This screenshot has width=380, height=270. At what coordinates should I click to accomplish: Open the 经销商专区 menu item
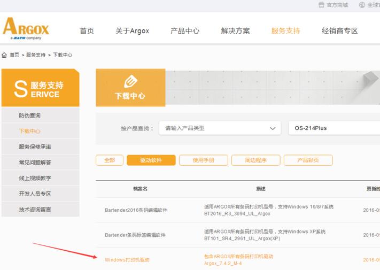click(340, 31)
